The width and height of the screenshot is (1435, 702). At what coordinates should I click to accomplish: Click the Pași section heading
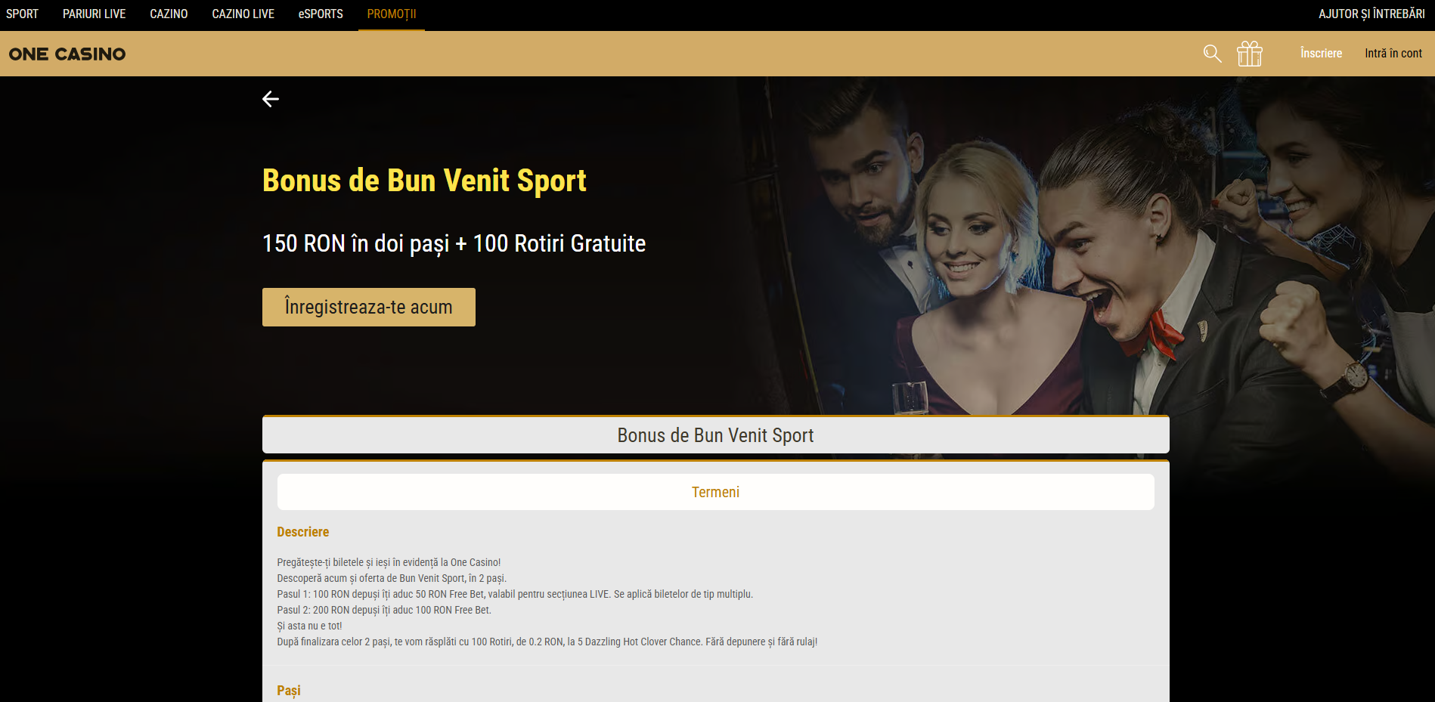(x=289, y=691)
